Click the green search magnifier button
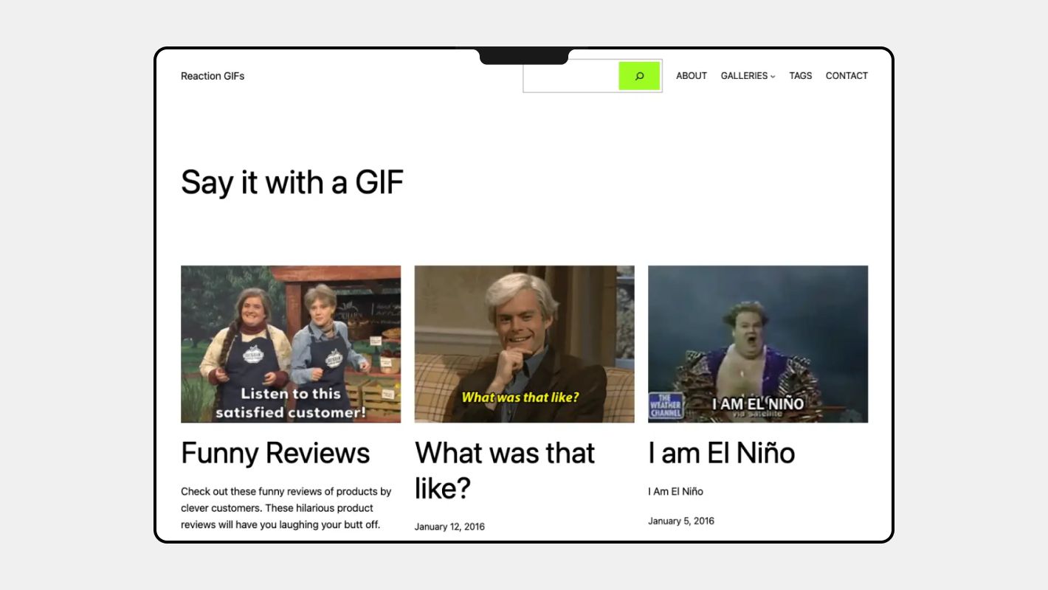This screenshot has width=1048, height=590. (x=639, y=76)
